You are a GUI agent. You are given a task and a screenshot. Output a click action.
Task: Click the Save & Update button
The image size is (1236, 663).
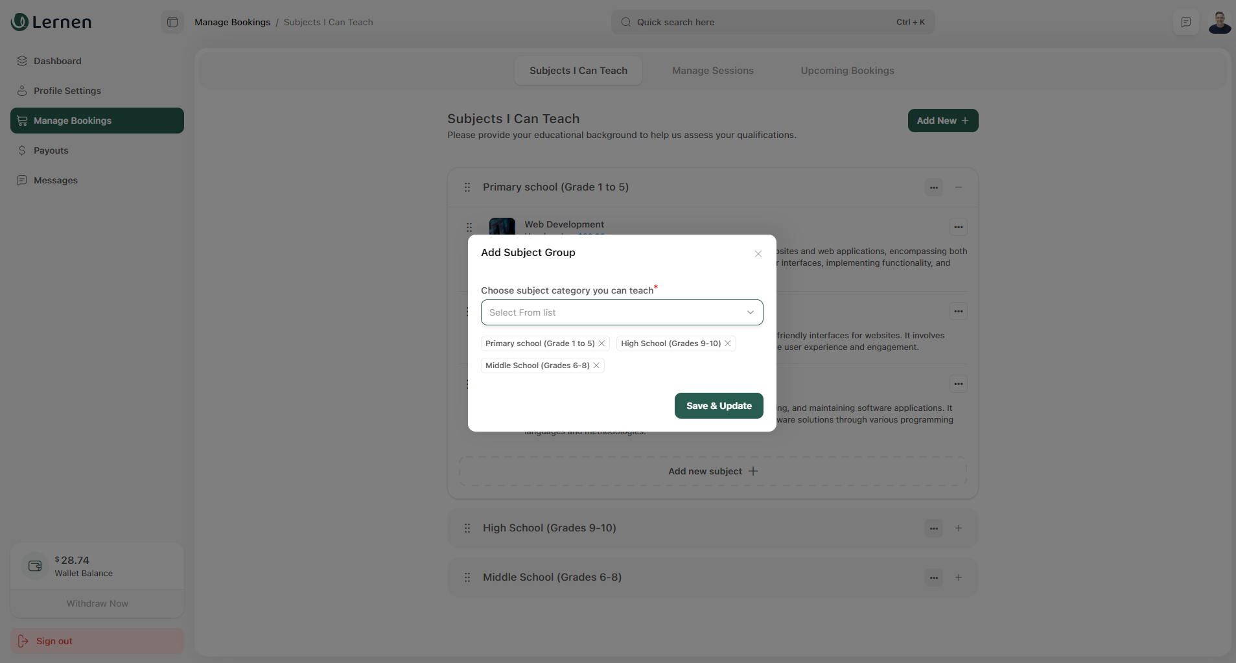point(718,406)
